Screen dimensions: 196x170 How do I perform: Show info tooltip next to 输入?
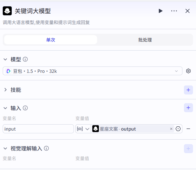click(25, 108)
